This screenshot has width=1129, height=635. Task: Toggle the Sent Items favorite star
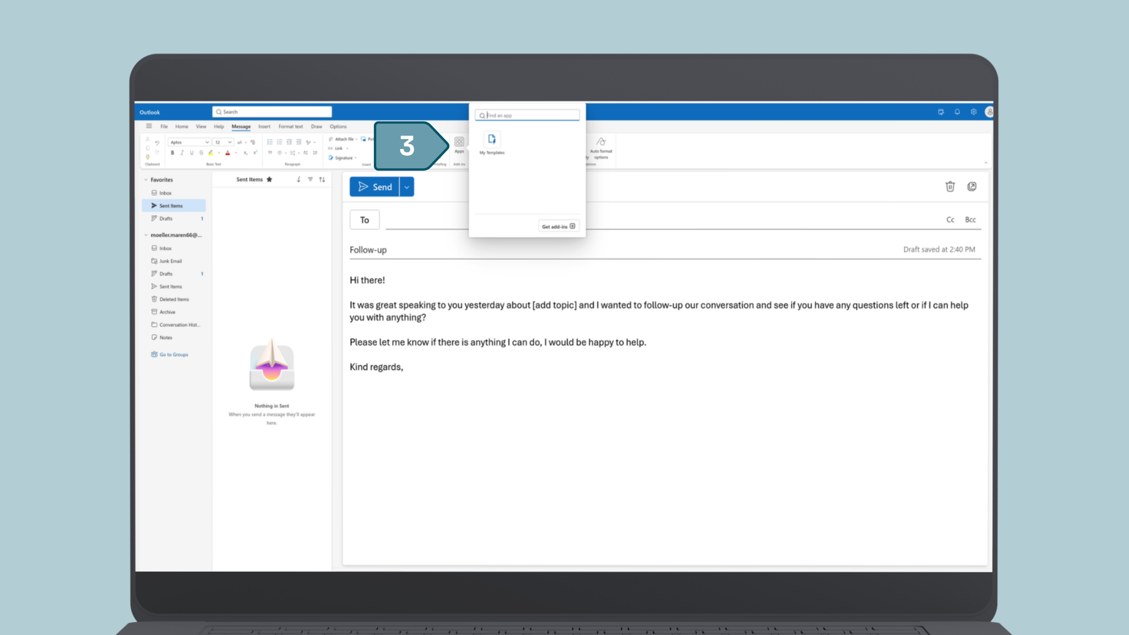pos(270,179)
